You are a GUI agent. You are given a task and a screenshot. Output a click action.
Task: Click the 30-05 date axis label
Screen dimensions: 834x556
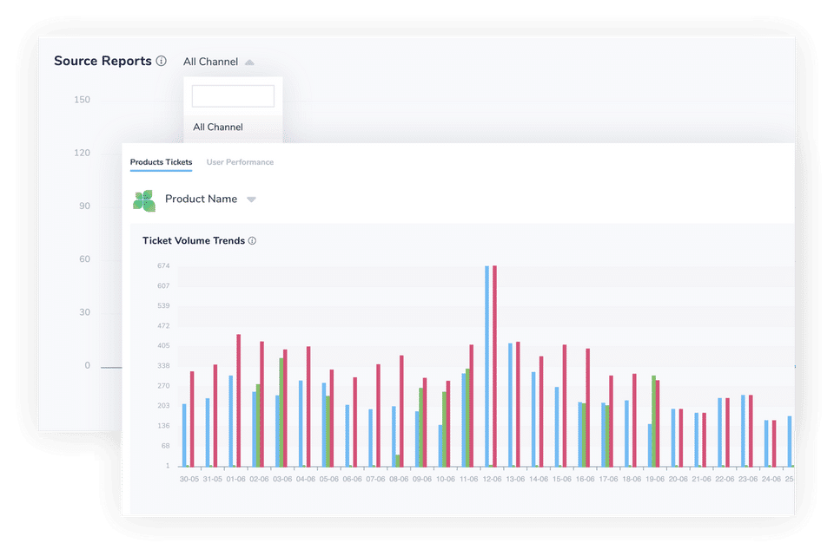189,479
